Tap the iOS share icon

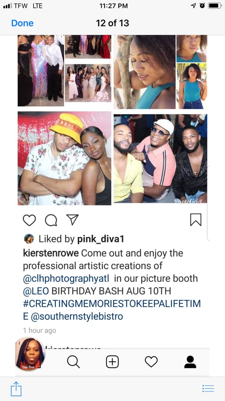click(16, 389)
